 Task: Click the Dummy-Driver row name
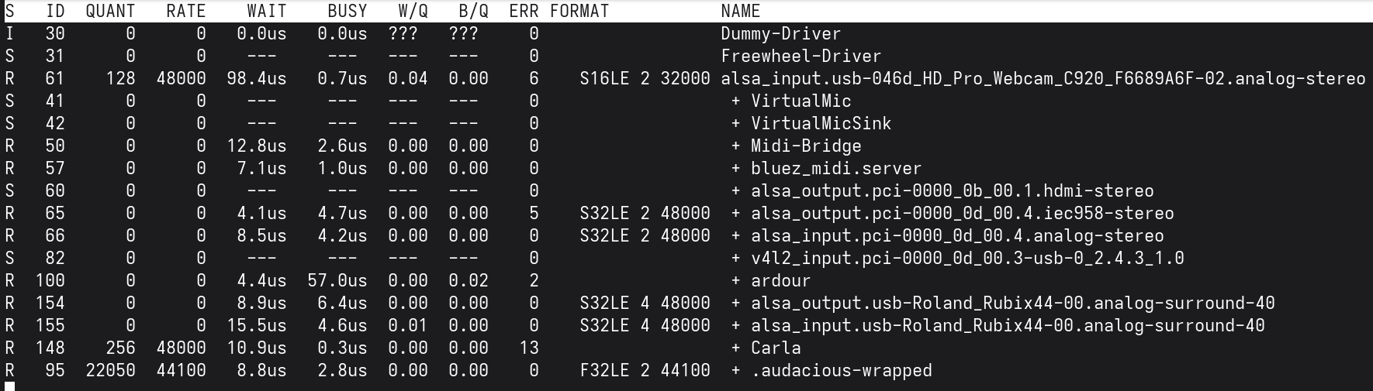tap(780, 34)
